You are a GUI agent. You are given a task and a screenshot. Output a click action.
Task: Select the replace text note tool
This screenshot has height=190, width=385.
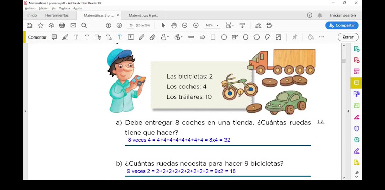tap(98, 37)
